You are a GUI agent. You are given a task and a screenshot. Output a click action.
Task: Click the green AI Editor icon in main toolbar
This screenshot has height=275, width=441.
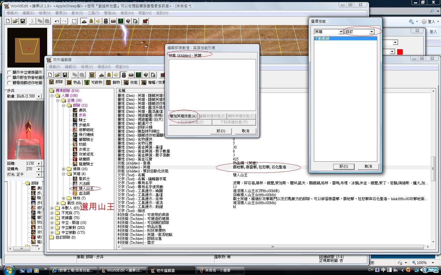(x=121, y=21)
